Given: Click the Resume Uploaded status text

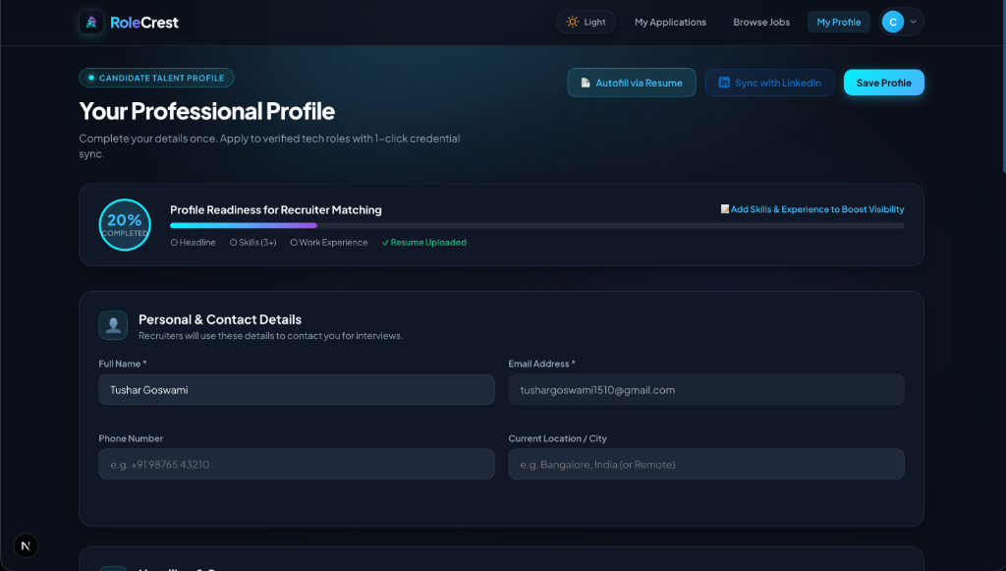Looking at the screenshot, I should click(x=428, y=243).
